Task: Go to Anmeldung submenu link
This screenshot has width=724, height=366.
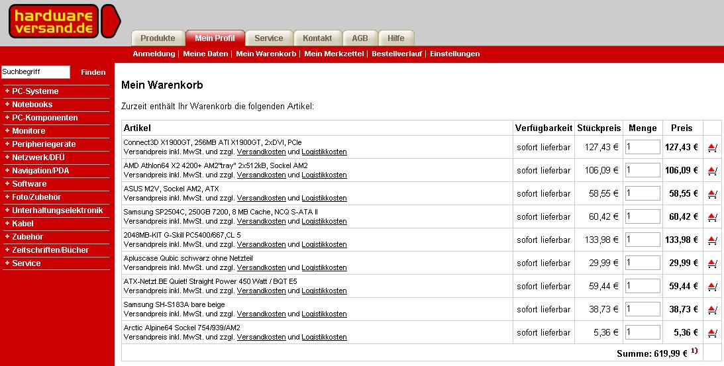Action: pyautogui.click(x=154, y=54)
